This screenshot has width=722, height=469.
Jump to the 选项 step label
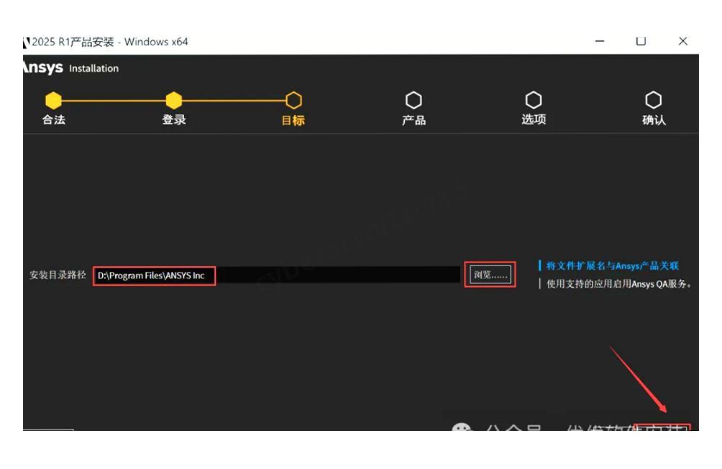[534, 120]
